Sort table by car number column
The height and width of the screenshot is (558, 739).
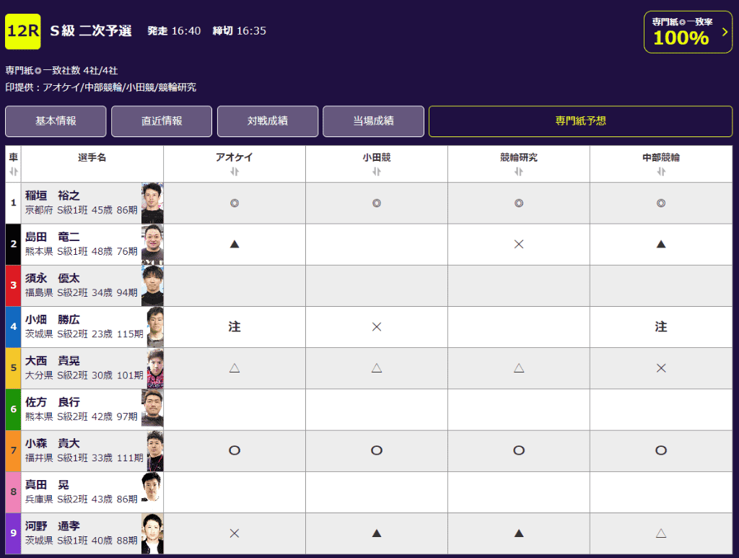point(13,171)
